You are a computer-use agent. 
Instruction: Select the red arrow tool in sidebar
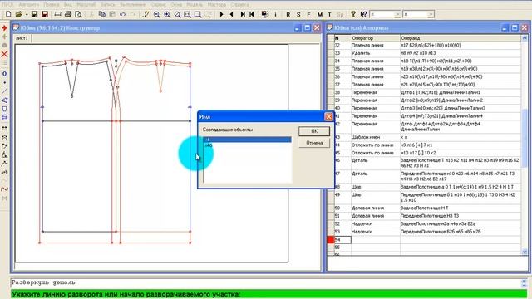[4, 27]
